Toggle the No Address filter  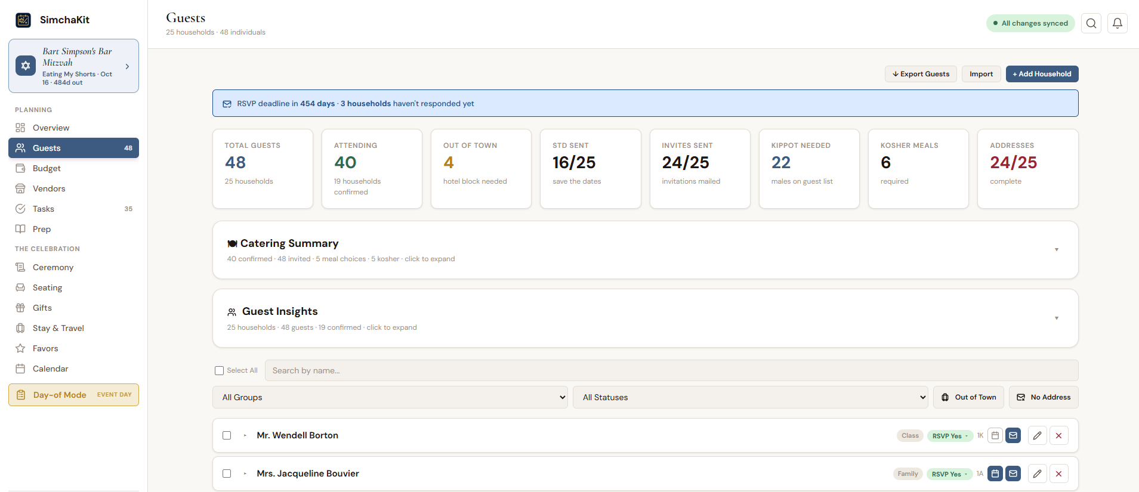(1044, 397)
